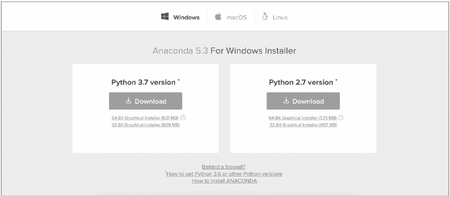Open the "Behind a firewall?" link
The height and width of the screenshot is (197, 450).
pyautogui.click(x=223, y=167)
